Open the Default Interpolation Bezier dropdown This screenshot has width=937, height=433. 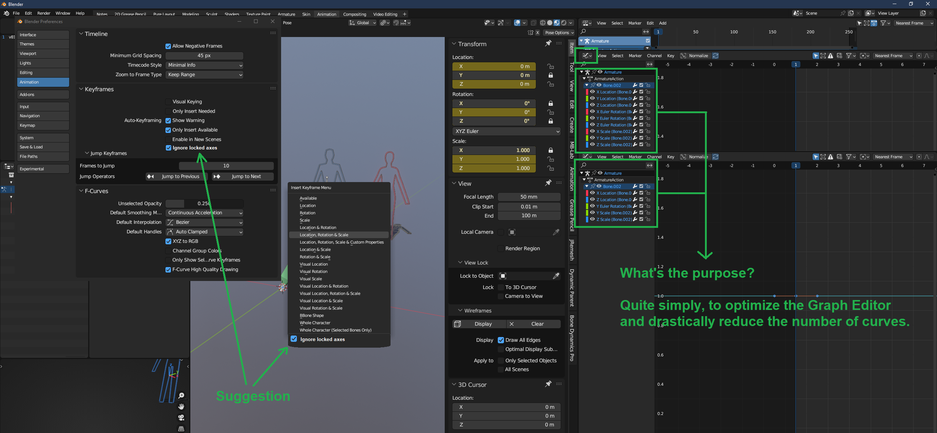pyautogui.click(x=204, y=222)
